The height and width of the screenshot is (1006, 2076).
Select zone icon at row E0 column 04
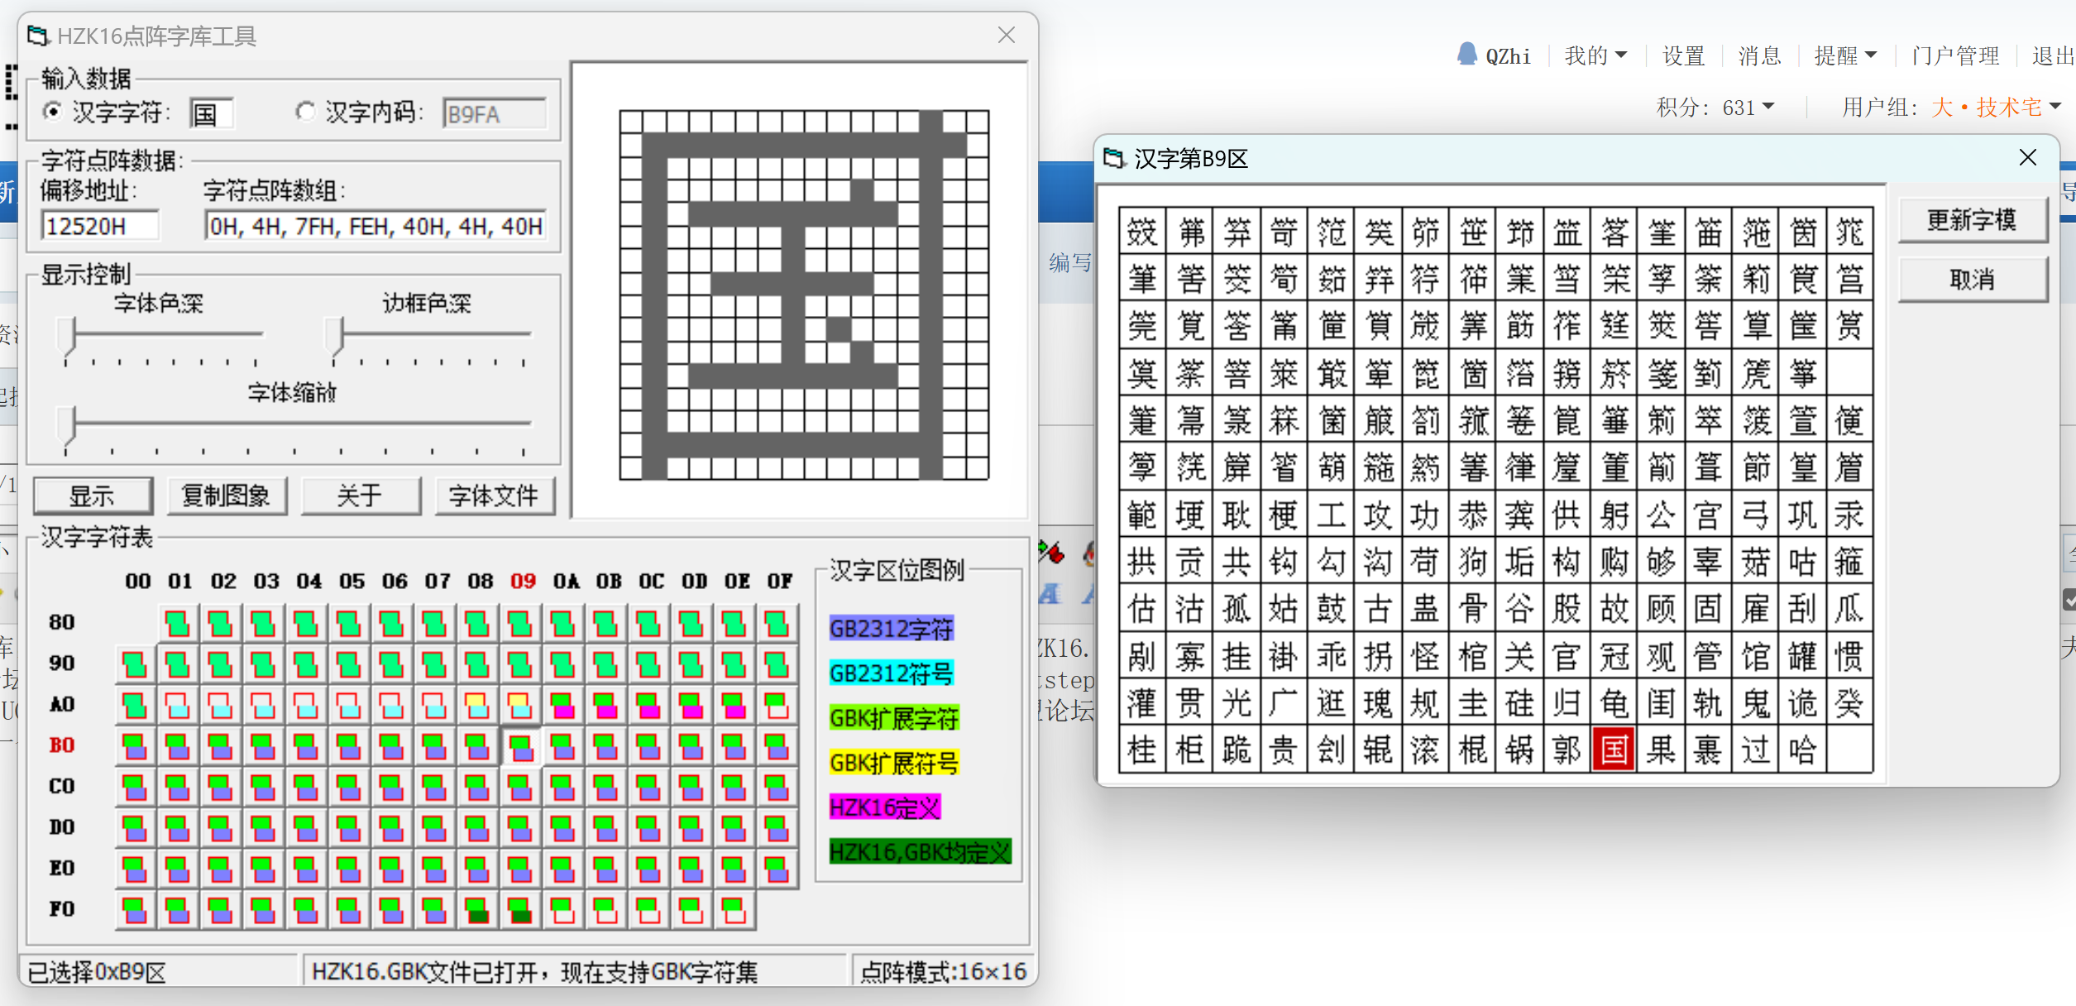tap(306, 869)
